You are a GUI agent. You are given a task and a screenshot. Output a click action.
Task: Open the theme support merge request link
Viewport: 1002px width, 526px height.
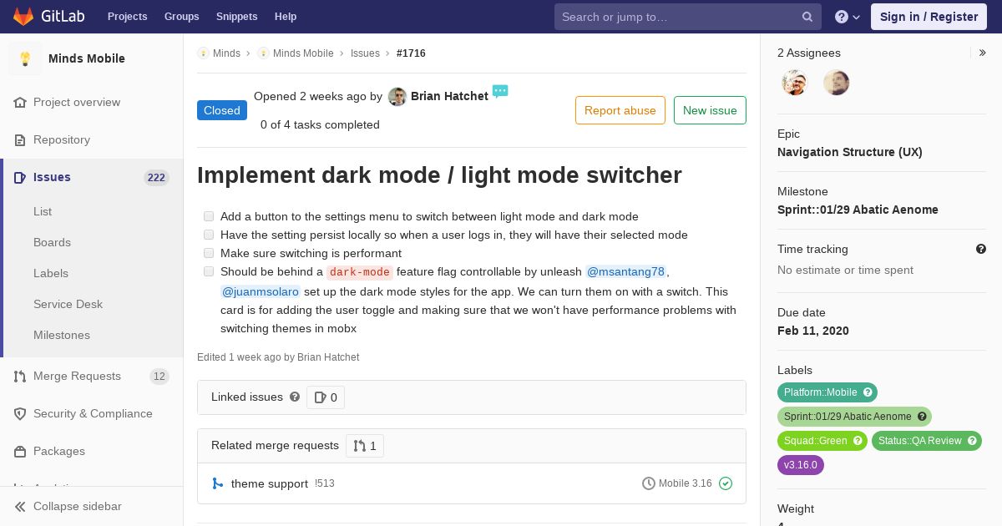click(270, 483)
